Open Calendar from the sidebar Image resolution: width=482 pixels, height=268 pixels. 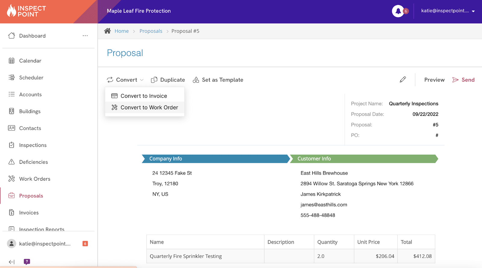30,61
